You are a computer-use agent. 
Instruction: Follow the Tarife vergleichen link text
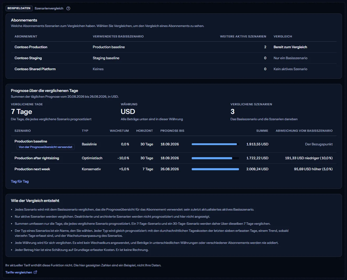tap(19, 272)
